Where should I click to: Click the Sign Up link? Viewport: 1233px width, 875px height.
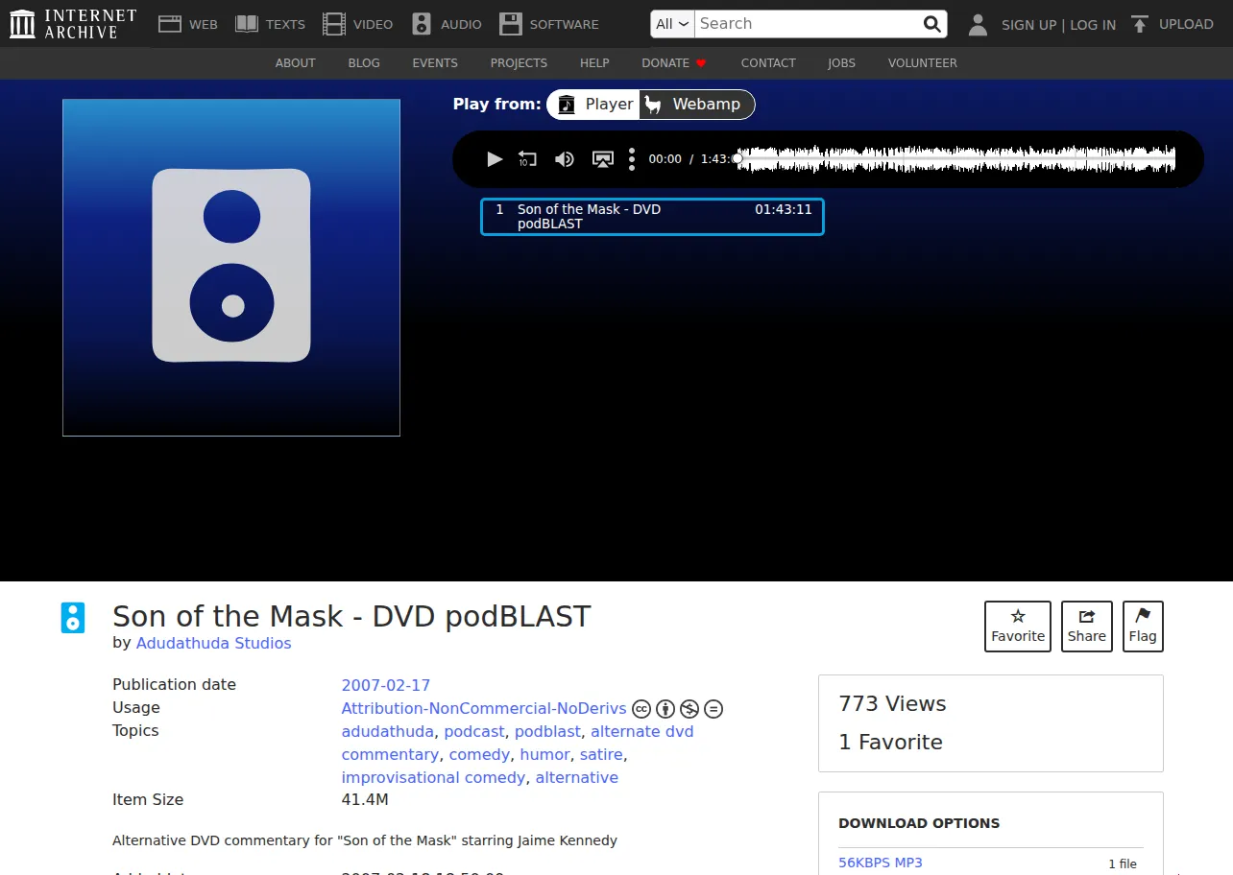click(x=1028, y=25)
